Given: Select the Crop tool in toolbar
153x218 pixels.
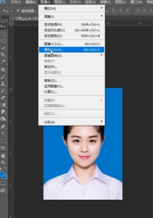Looking at the screenshot, I should pos(3,55).
